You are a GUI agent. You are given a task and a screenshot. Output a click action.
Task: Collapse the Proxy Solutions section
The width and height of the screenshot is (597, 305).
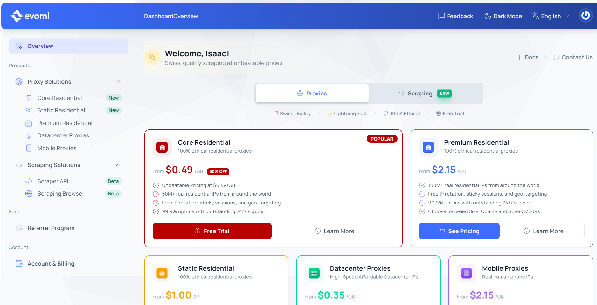point(118,82)
